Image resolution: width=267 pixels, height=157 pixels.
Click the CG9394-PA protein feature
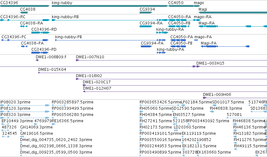pos(146,46)
